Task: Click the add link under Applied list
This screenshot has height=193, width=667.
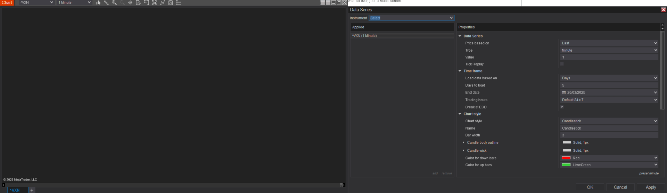Action: click(x=435, y=173)
